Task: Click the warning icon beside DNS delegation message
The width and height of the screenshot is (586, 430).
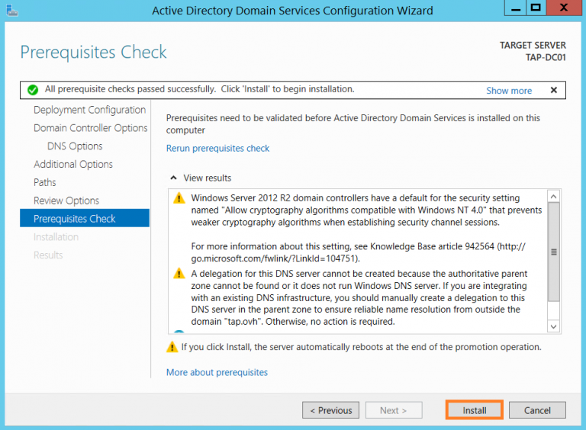Action: click(179, 274)
